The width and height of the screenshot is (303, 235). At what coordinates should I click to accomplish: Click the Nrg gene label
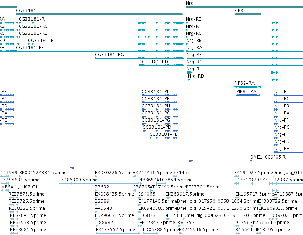(189, 3)
